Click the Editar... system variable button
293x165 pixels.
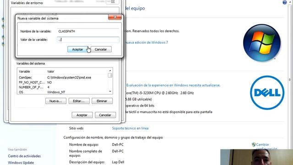(79, 101)
